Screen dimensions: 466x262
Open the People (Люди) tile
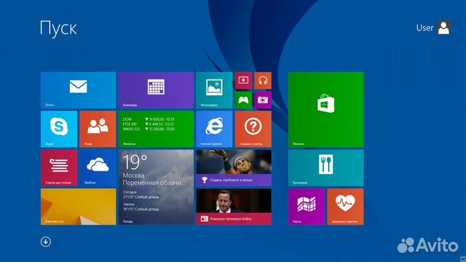pyautogui.click(x=98, y=129)
